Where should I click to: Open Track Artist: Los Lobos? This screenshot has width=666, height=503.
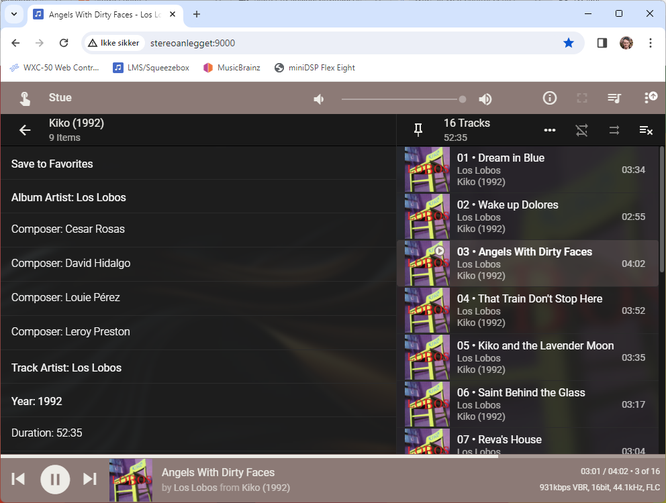(198, 368)
